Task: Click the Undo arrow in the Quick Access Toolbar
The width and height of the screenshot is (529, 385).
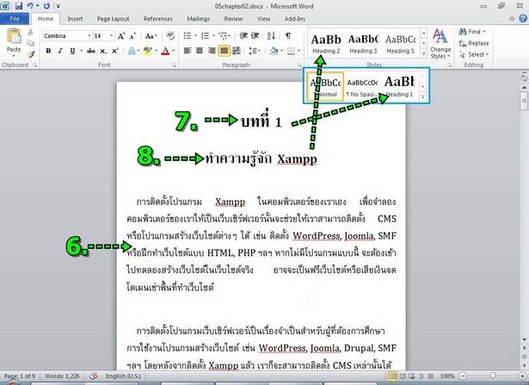Action: pyautogui.click(x=30, y=6)
